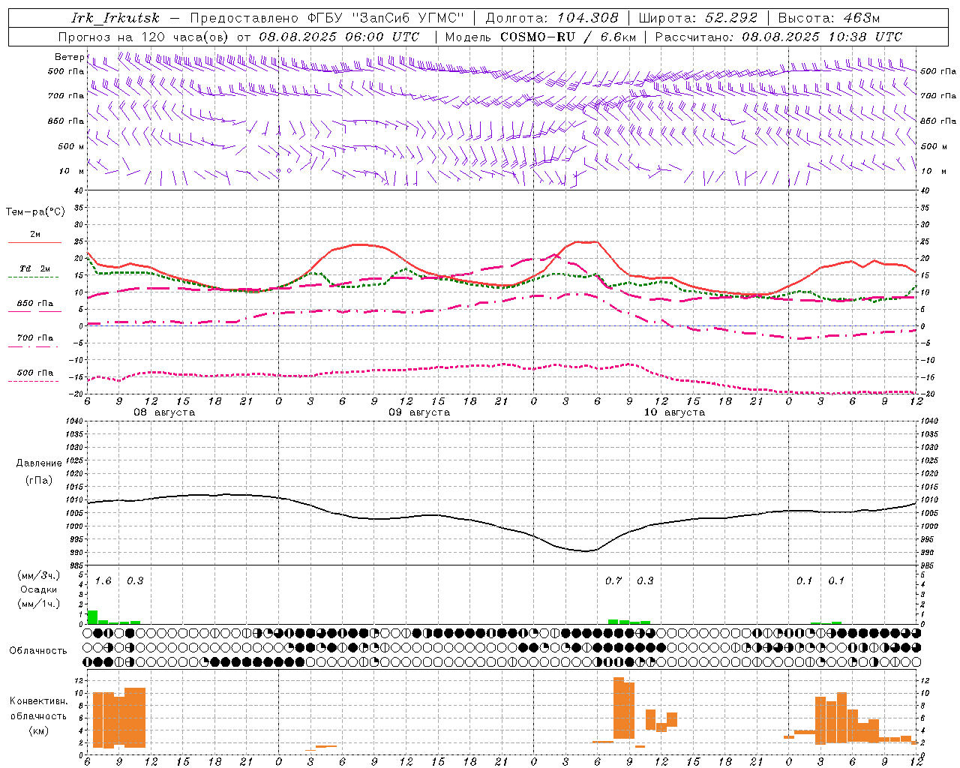
Task: Select the 'Модель COSMO-RU / 6.6км' text
Action: pyautogui.click(x=541, y=37)
